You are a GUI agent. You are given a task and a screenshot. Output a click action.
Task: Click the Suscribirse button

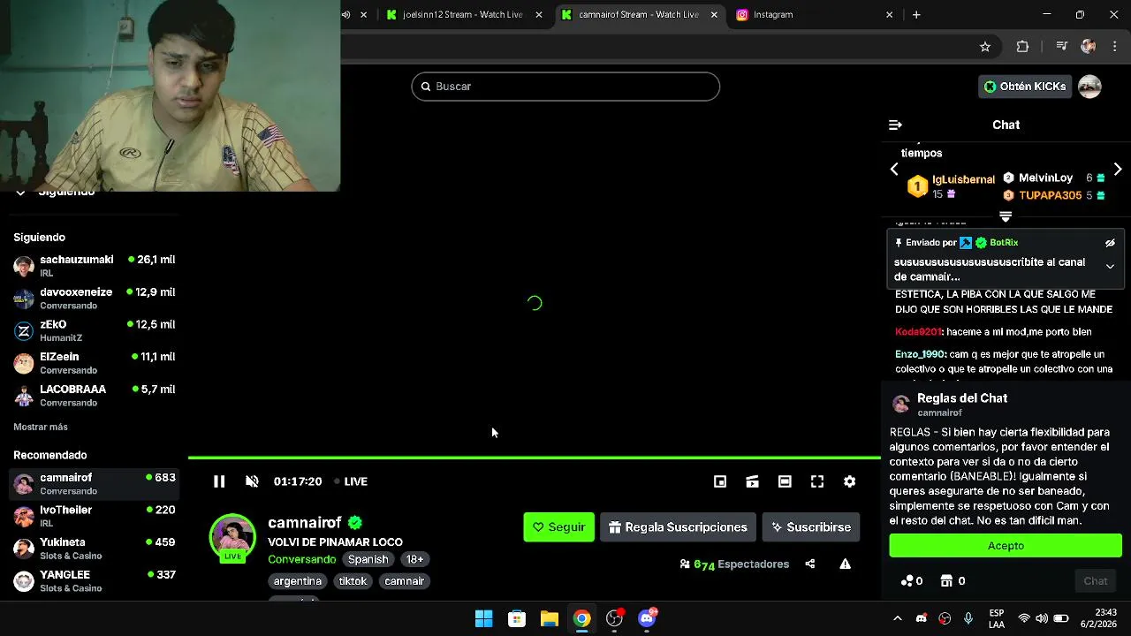pos(811,527)
